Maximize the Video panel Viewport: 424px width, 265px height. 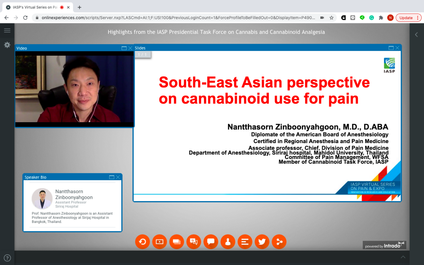click(124, 48)
